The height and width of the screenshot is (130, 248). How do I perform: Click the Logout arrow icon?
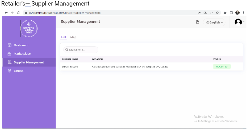pos(9,71)
